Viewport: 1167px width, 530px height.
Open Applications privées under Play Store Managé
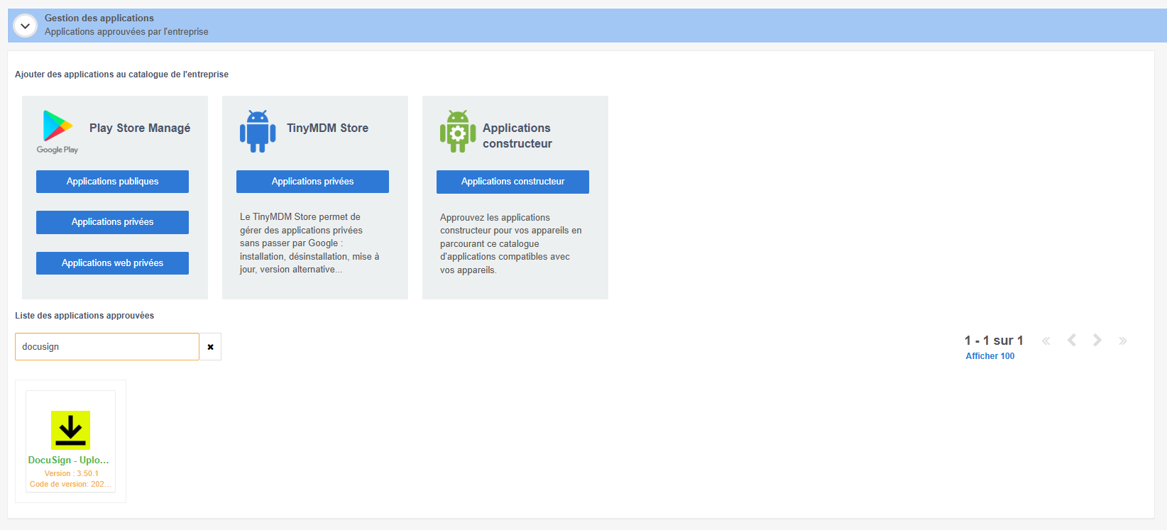112,222
